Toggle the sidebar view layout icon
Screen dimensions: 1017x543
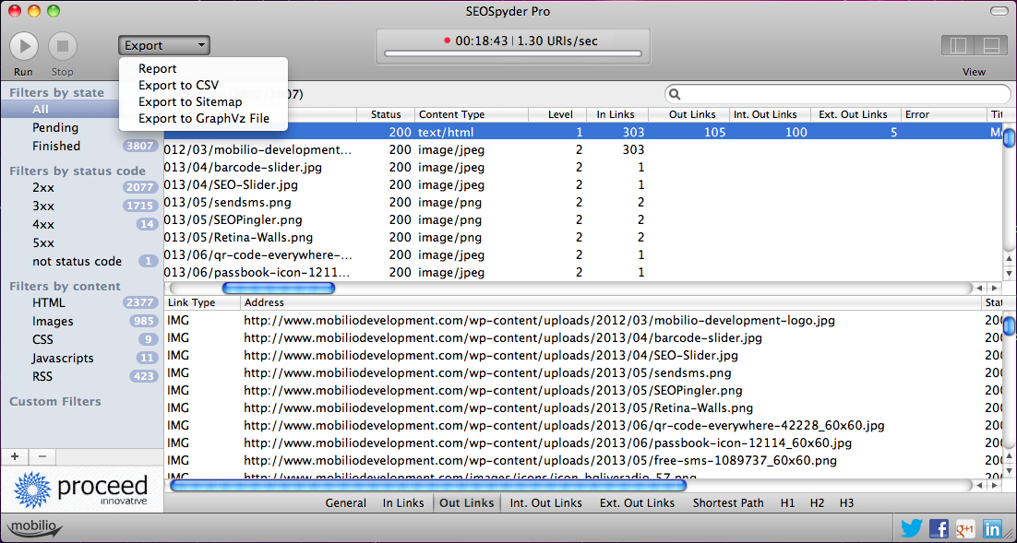pos(957,46)
